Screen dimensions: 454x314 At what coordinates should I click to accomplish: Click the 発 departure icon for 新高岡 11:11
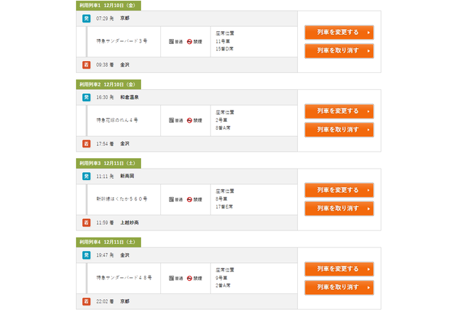click(86, 176)
